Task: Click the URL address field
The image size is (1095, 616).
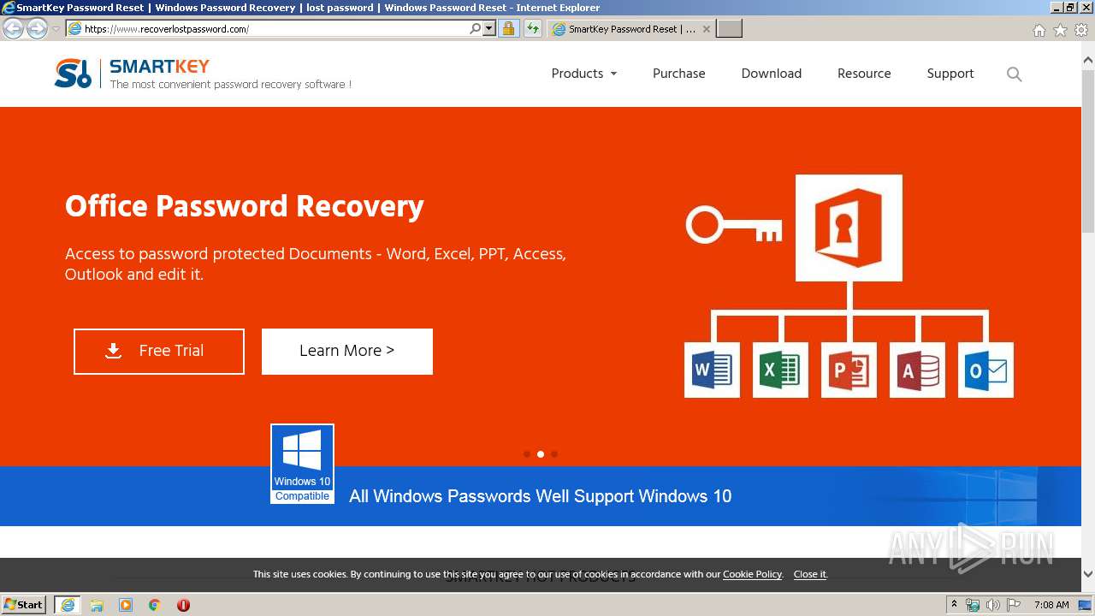Action: [274, 29]
